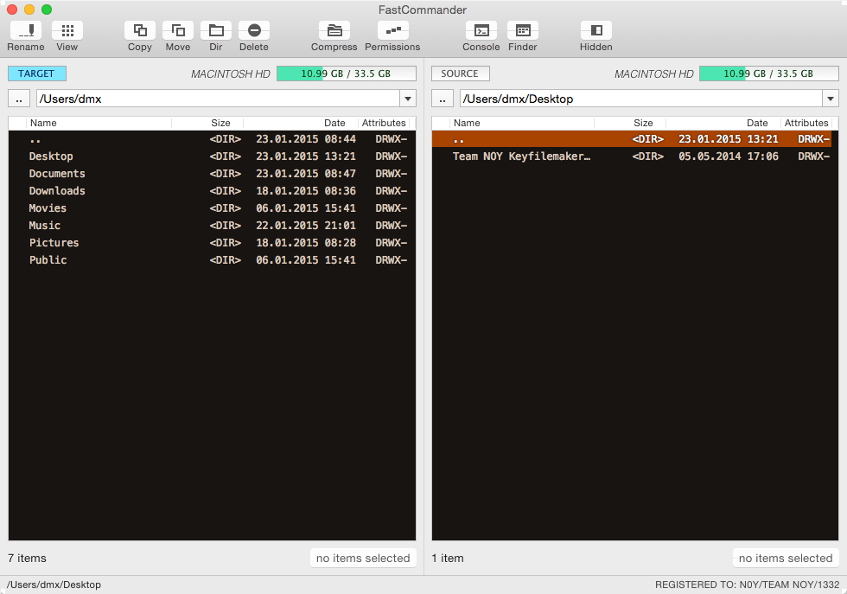Click the TARGET panel label button
The height and width of the screenshot is (594, 847).
36,73
